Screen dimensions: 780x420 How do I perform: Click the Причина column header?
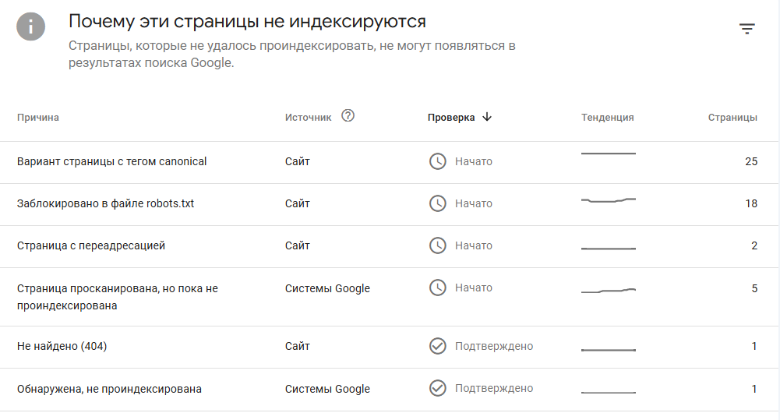click(38, 118)
